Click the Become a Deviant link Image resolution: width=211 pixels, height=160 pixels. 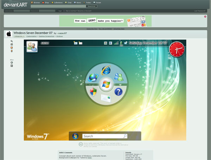click(84, 11)
